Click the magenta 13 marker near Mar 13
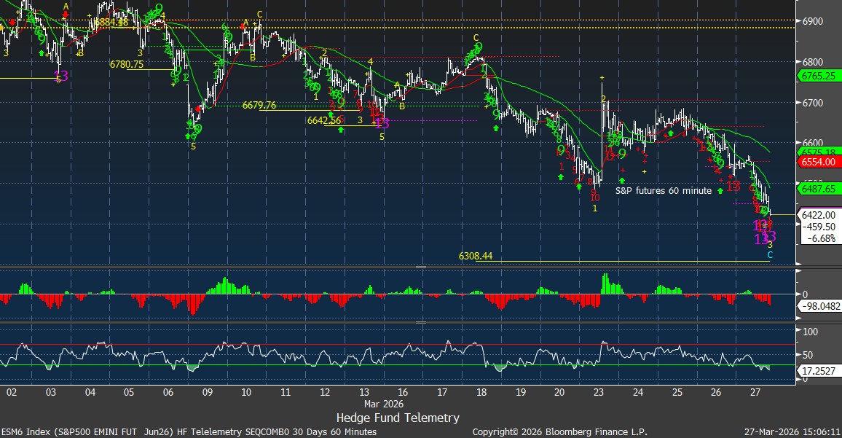The width and height of the screenshot is (842, 438). tap(382, 123)
